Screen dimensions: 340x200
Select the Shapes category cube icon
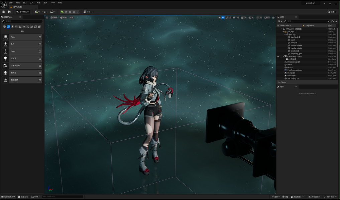pos(16,27)
